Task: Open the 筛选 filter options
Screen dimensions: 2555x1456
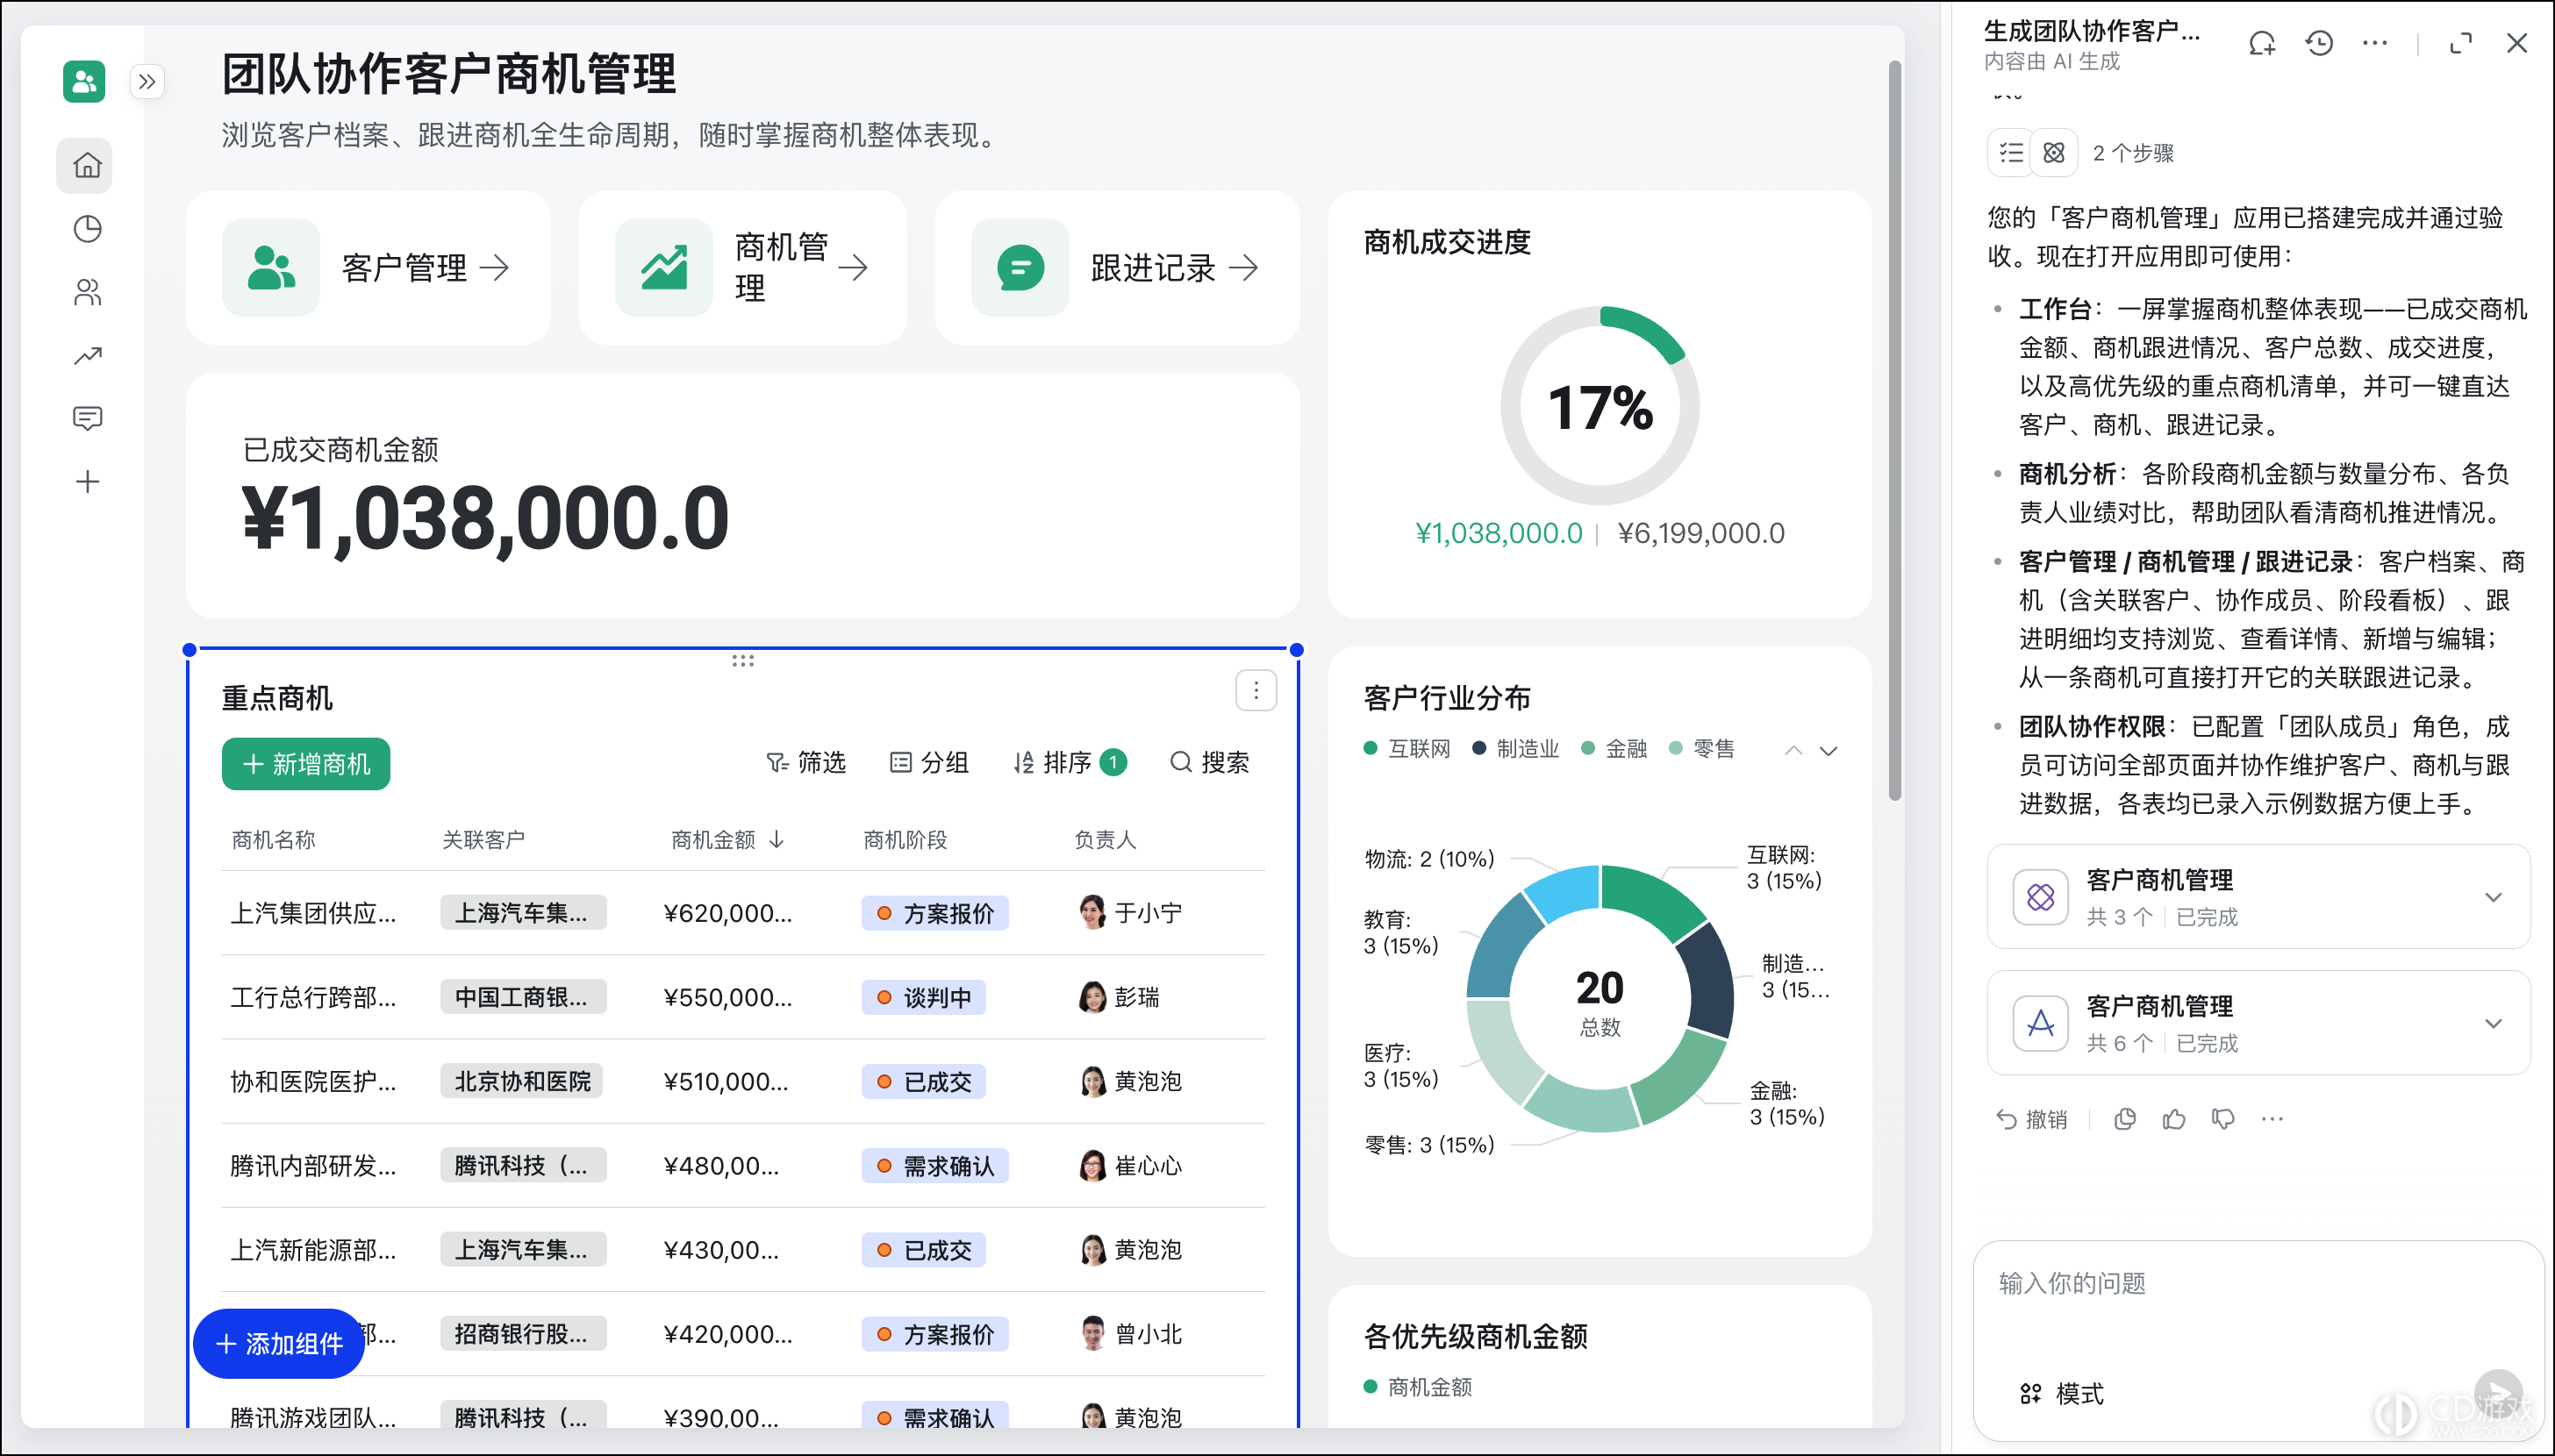Action: [805, 763]
